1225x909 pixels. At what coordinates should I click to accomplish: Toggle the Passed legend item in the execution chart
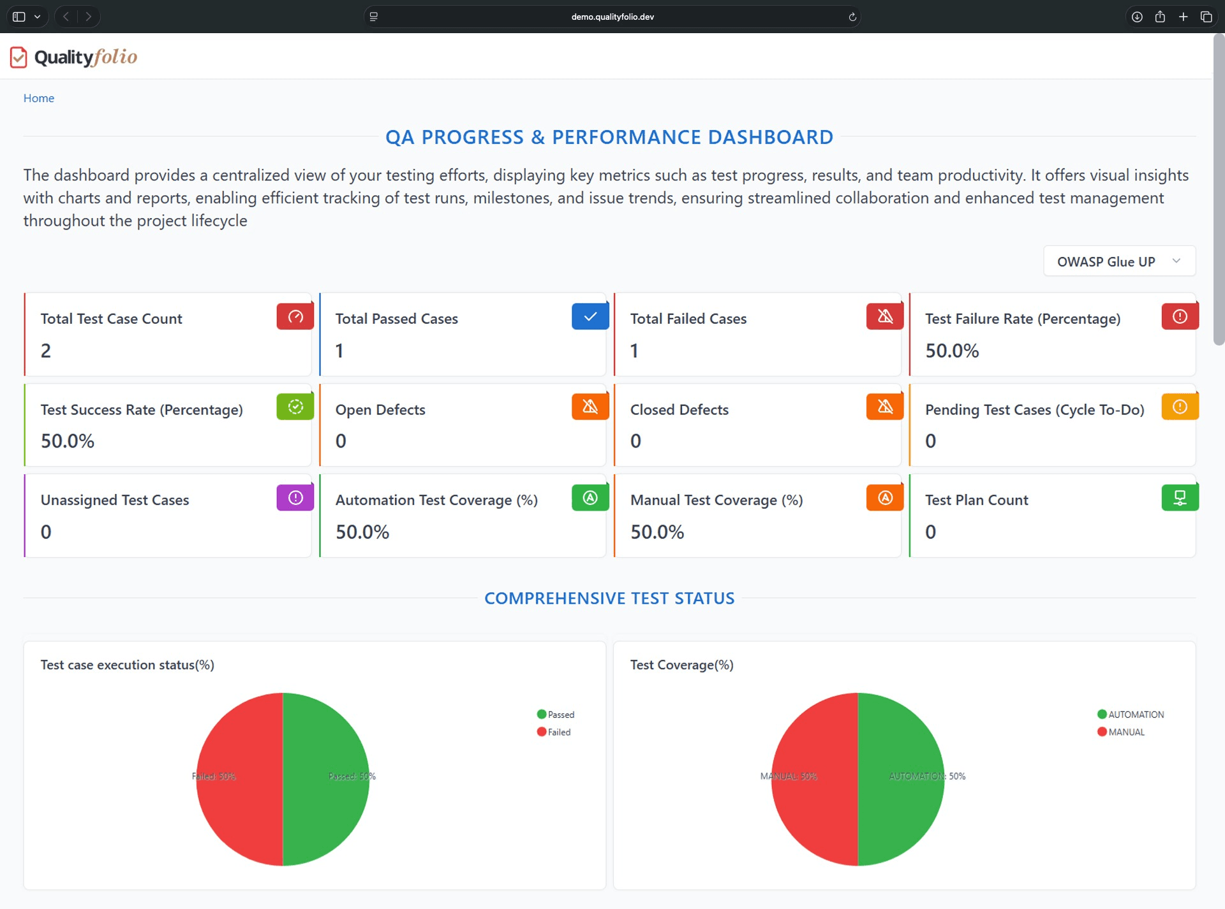(556, 715)
